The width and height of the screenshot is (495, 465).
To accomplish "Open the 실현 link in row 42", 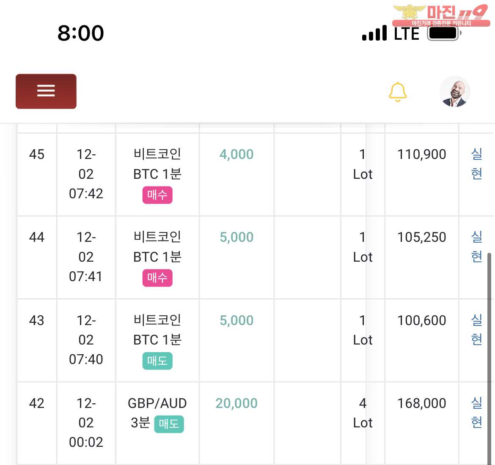I will pos(476,413).
